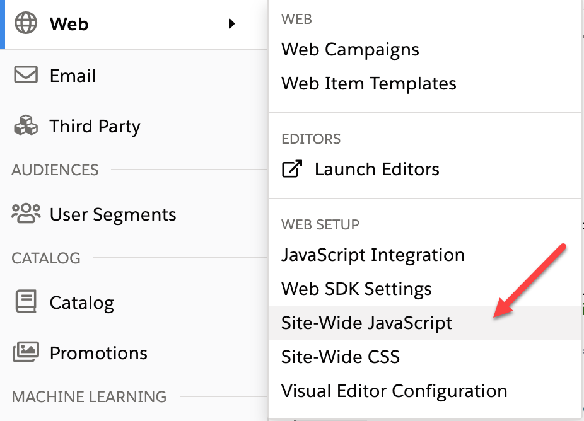Click the Web globe icon
The image size is (584, 421).
(x=26, y=23)
